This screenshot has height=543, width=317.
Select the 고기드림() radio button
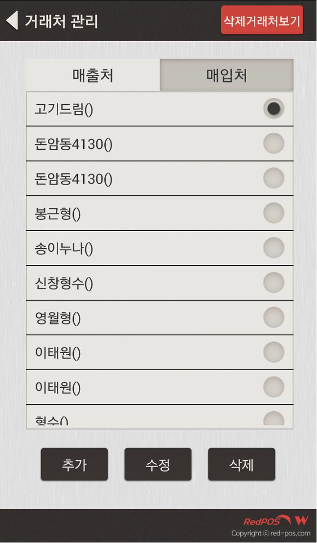click(273, 108)
